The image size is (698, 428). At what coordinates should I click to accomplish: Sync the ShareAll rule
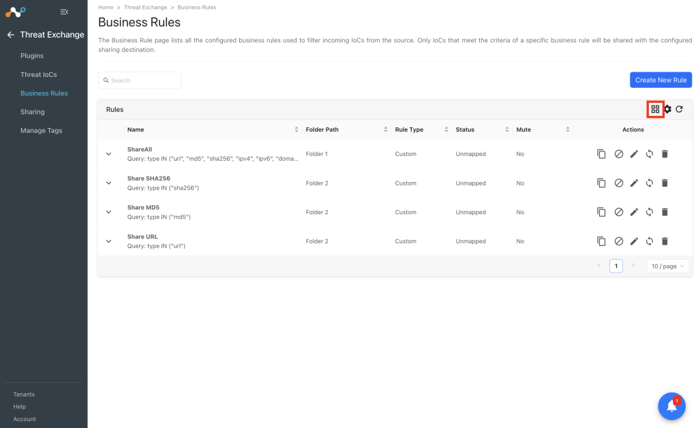(650, 154)
